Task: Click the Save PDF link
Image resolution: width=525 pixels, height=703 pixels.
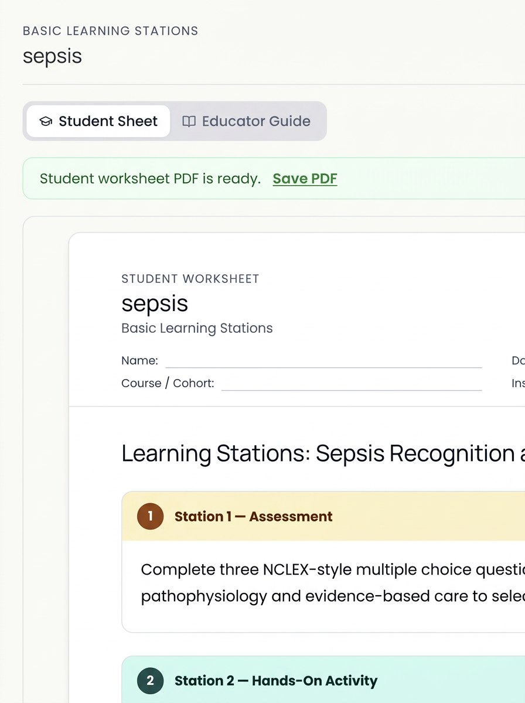Action: pyautogui.click(x=305, y=179)
